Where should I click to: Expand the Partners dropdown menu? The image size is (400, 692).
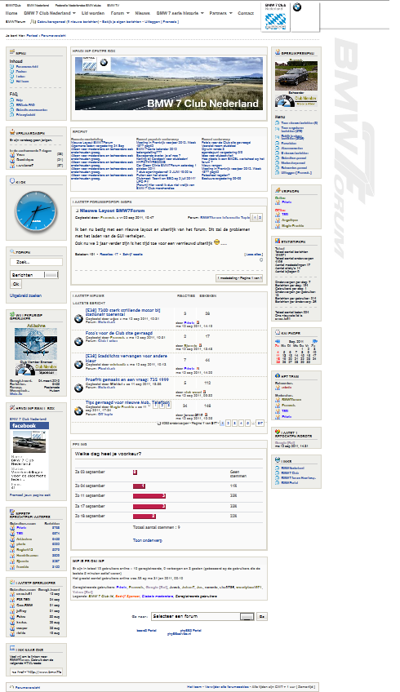220,13
